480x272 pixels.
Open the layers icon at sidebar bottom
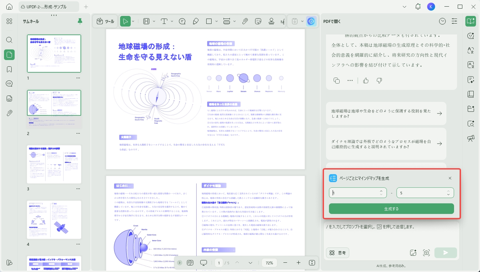(x=9, y=262)
